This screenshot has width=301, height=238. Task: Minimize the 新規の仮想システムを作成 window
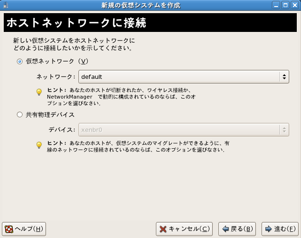(276, 5)
